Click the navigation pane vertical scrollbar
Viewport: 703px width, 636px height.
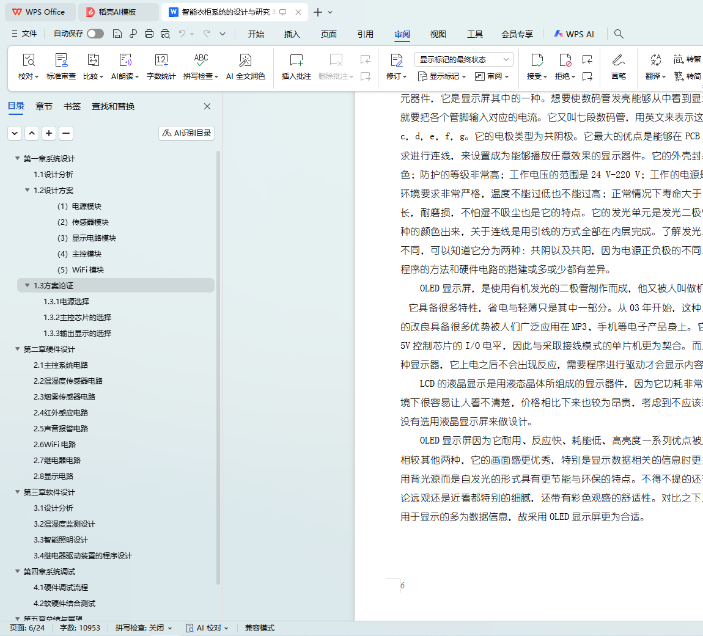click(x=218, y=367)
